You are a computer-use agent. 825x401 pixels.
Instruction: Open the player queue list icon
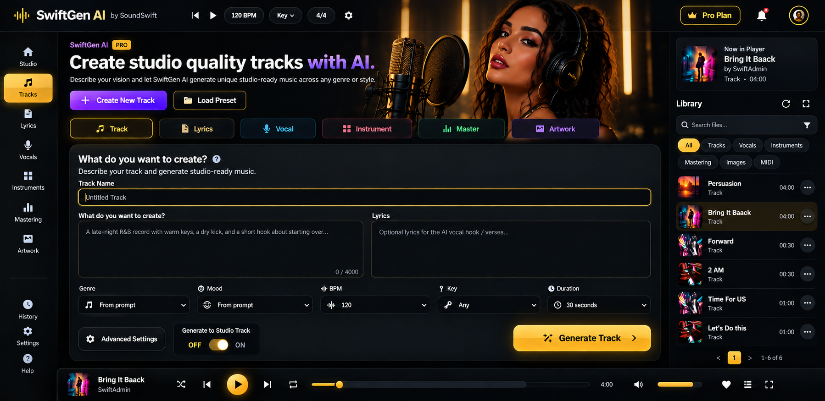pyautogui.click(x=748, y=385)
